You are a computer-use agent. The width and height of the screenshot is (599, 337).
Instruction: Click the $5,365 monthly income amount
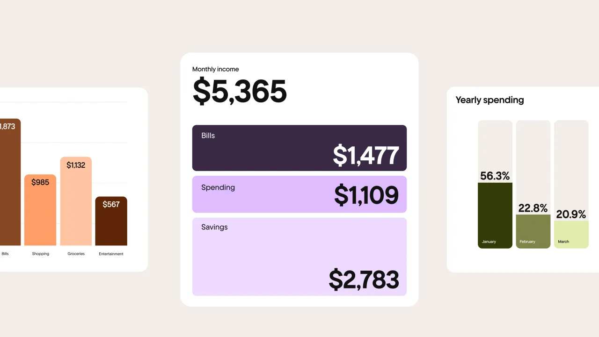[x=240, y=92]
